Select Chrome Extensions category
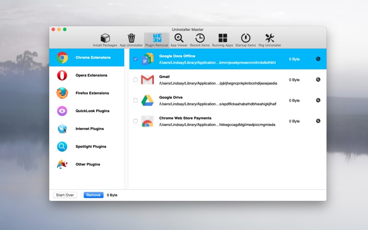This screenshot has height=230, width=368. [86, 57]
